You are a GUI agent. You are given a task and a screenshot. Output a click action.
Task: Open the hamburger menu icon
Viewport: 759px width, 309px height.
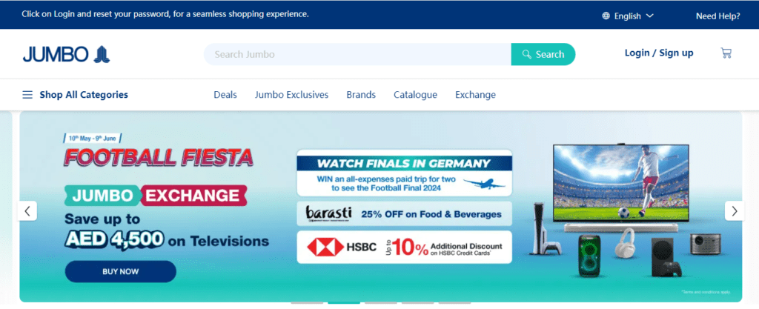click(x=27, y=95)
